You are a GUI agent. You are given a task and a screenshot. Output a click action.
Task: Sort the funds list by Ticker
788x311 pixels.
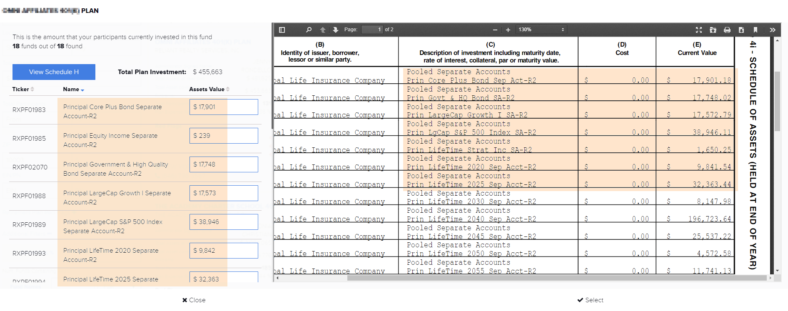23,89
